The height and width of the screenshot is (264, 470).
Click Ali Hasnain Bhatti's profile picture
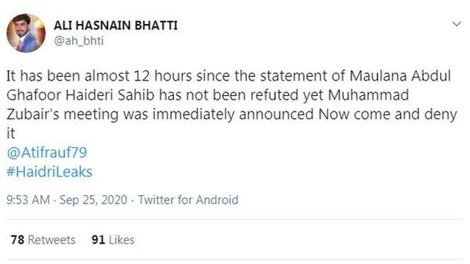click(x=26, y=33)
